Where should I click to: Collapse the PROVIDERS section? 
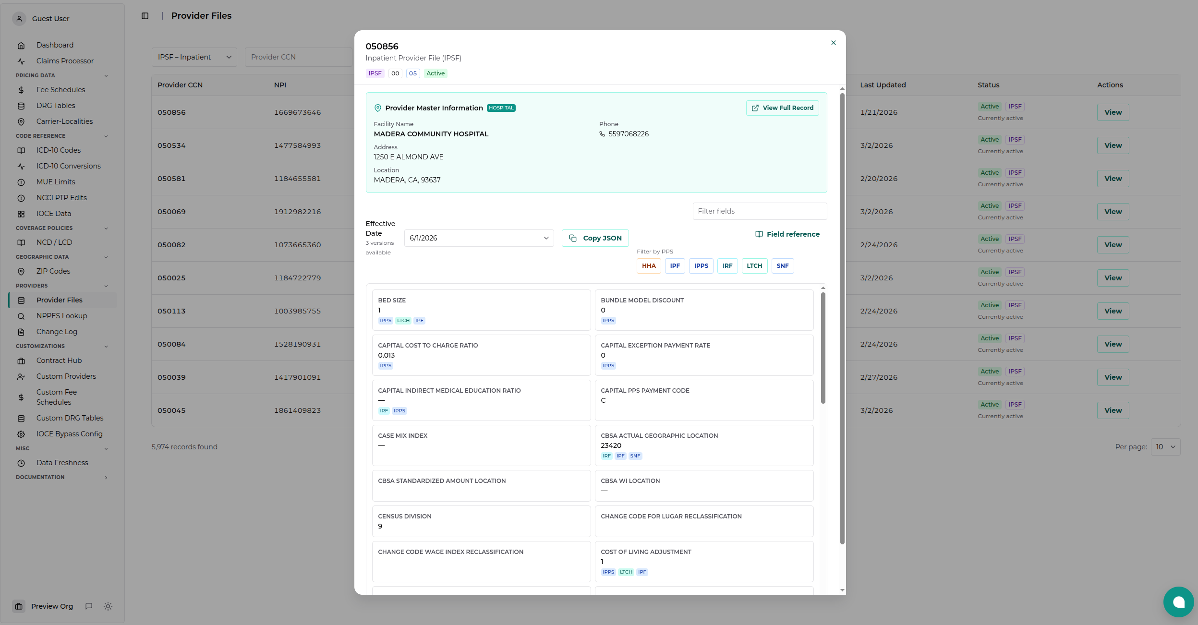pyautogui.click(x=61, y=286)
